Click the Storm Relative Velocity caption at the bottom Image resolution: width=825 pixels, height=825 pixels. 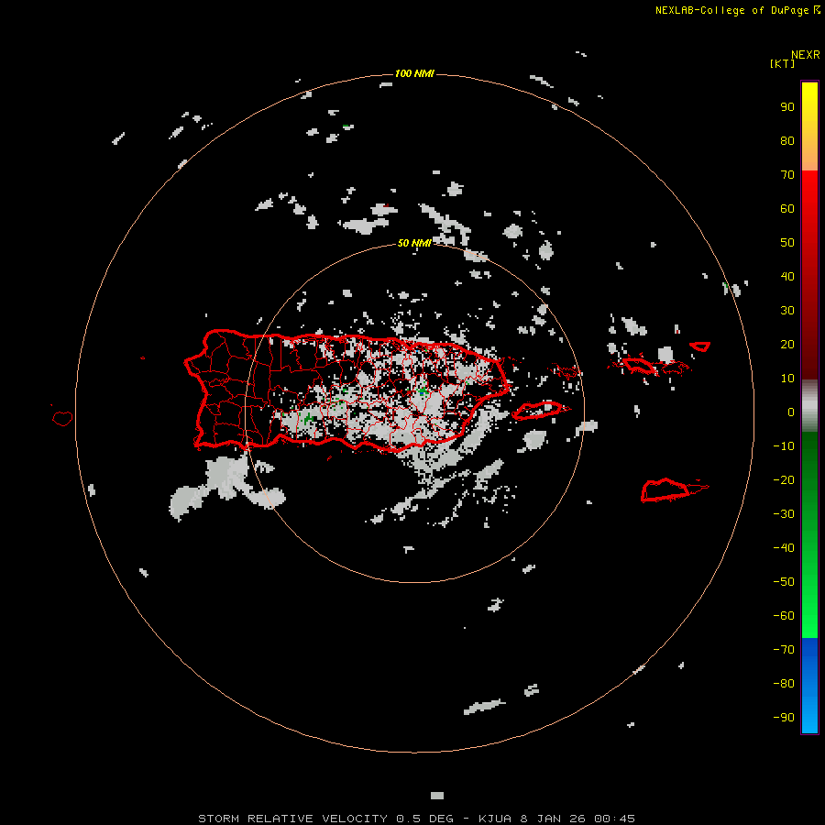(x=416, y=819)
